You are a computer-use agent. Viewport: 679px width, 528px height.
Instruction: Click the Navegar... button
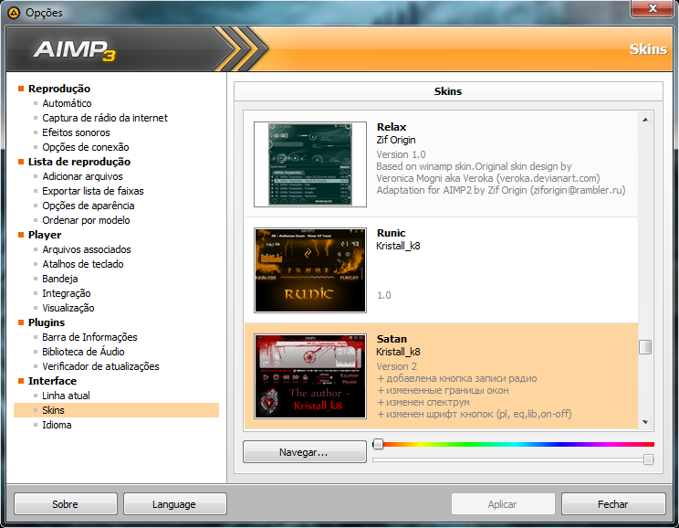(305, 452)
